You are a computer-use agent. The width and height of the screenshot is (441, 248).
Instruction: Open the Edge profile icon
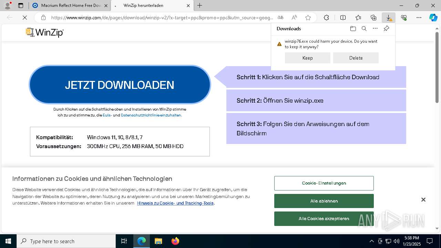click(7, 6)
